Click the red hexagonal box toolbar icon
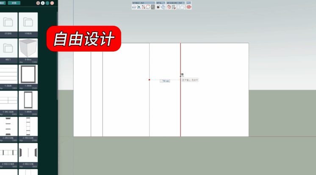316x175 pixels. click(x=168, y=7)
